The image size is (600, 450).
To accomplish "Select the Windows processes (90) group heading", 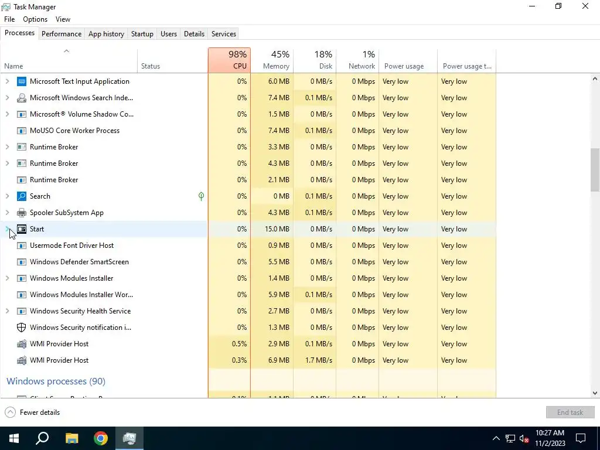I will pyautogui.click(x=56, y=381).
